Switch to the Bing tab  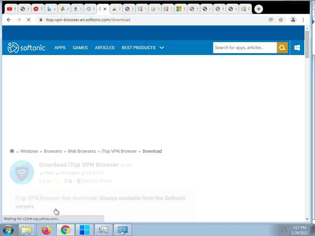tap(51, 9)
